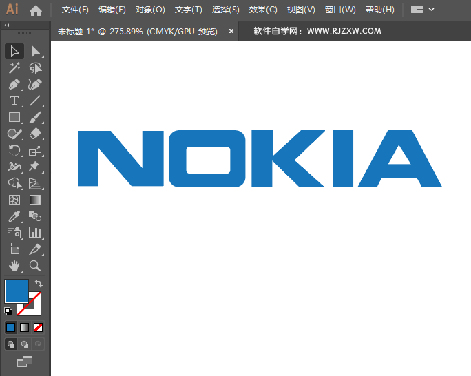Open the 文字(T) menu
This screenshot has width=471, height=376.
pos(189,10)
